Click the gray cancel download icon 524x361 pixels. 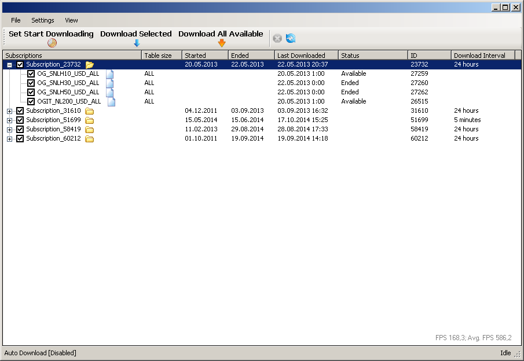click(x=277, y=38)
